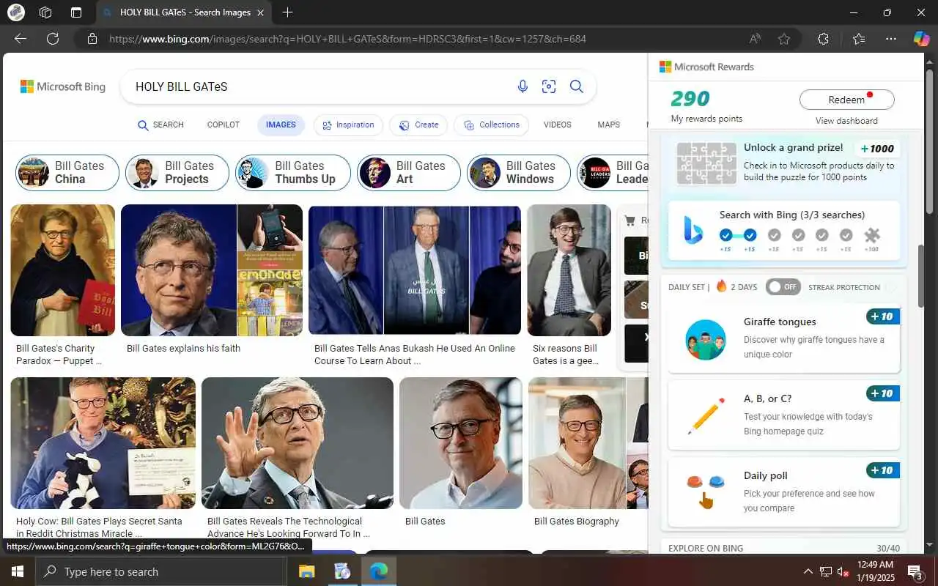The width and height of the screenshot is (938, 586).
Task: Open the Collections tab
Action: point(491,125)
